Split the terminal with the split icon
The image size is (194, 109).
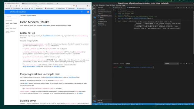184,64
